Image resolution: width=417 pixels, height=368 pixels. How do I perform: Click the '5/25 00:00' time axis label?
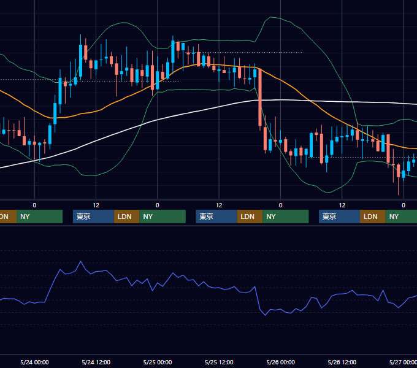158,362
